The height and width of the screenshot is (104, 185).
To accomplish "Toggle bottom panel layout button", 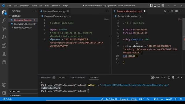I will pyautogui.click(x=155, y=5).
